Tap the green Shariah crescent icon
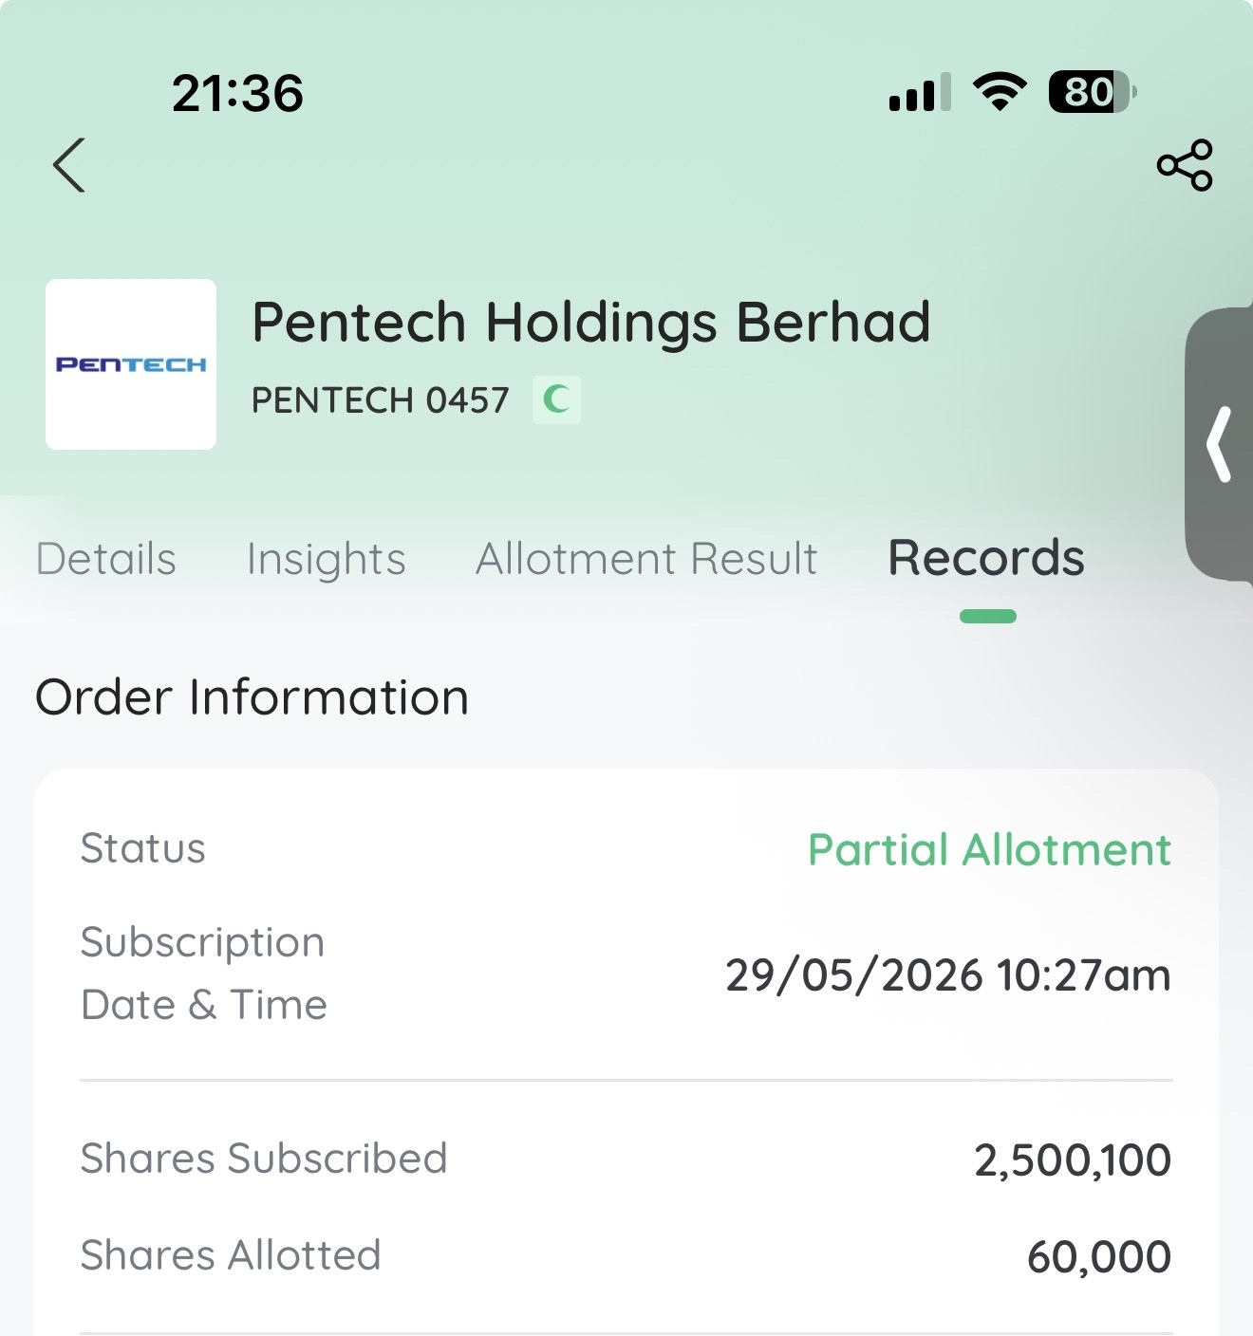This screenshot has width=1253, height=1336. tap(556, 399)
